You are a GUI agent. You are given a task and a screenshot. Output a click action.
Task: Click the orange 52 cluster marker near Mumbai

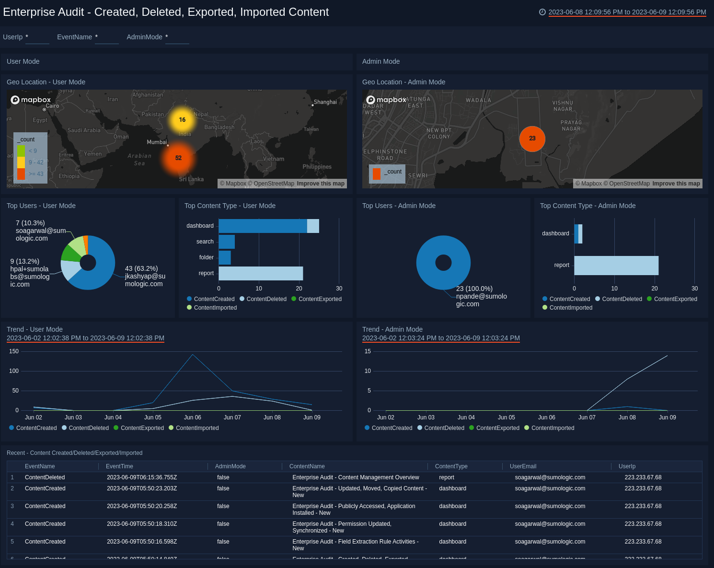click(x=178, y=158)
